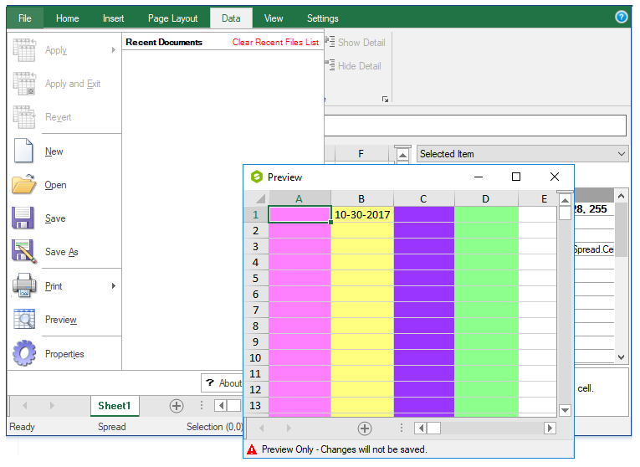The width and height of the screenshot is (640, 467).
Task: Click the Properties gear icon
Action: click(24, 353)
